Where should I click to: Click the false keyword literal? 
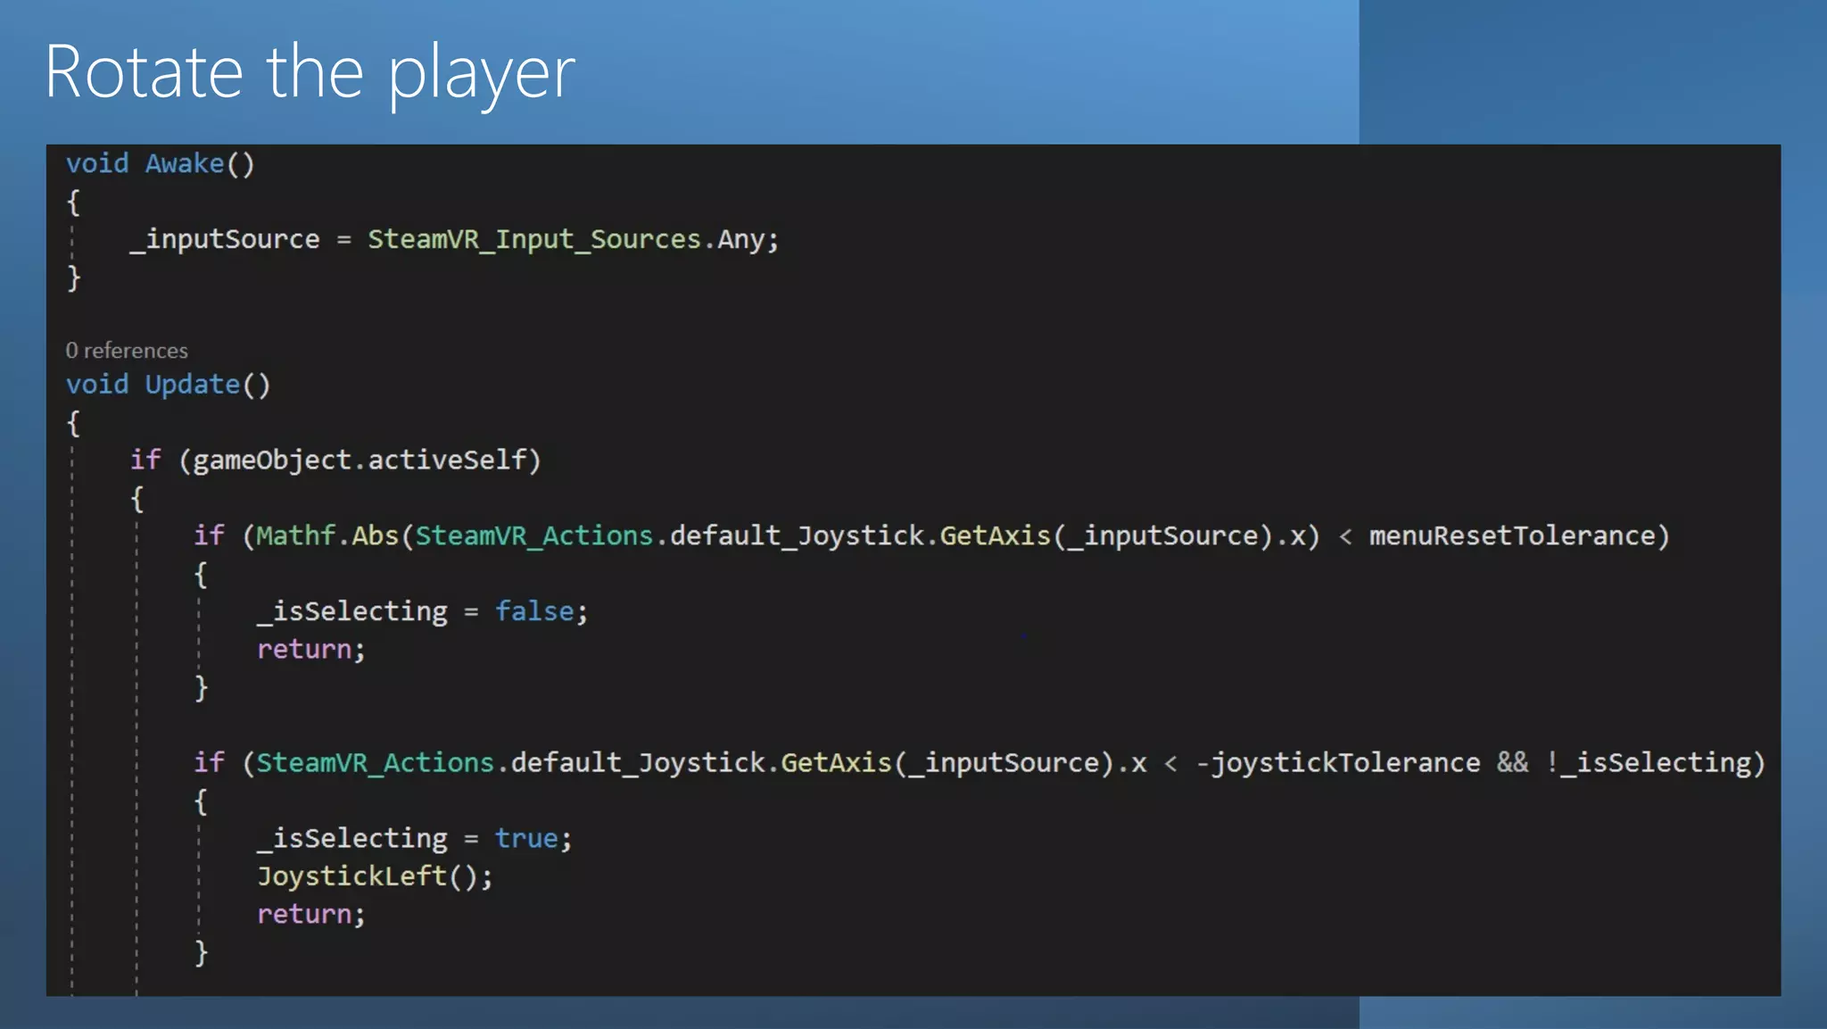[x=534, y=611]
